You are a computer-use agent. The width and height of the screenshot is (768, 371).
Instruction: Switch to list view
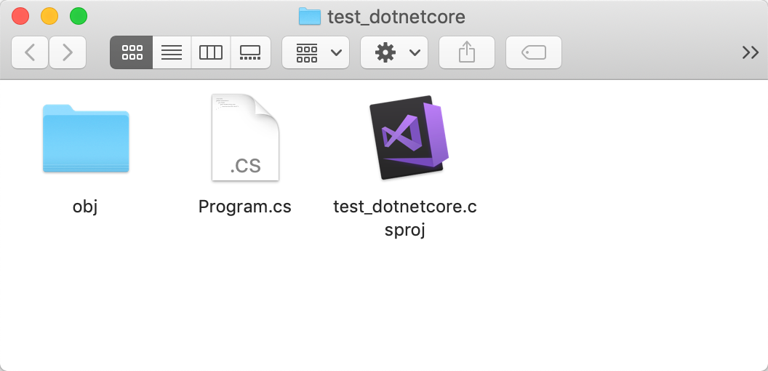coord(172,52)
